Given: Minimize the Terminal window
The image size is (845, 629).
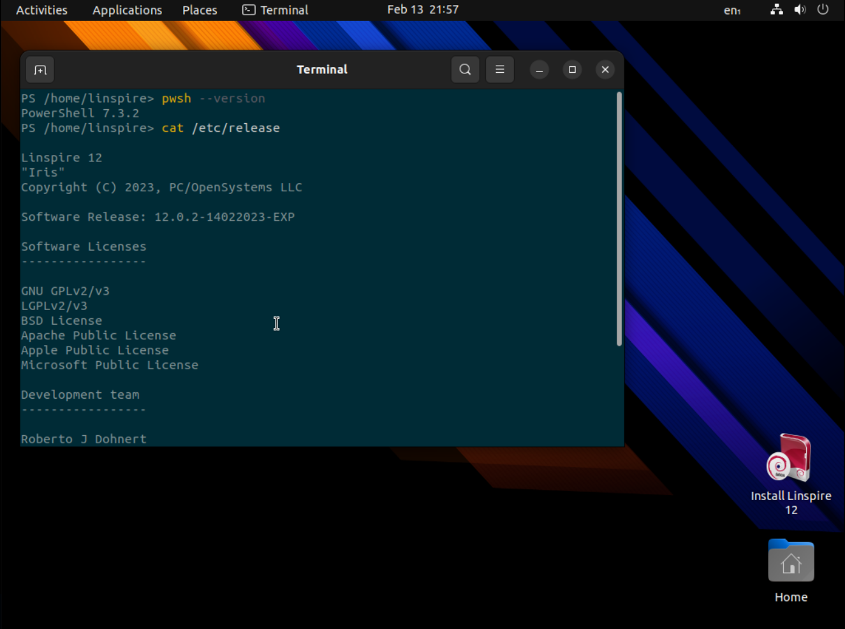Looking at the screenshot, I should (x=540, y=70).
